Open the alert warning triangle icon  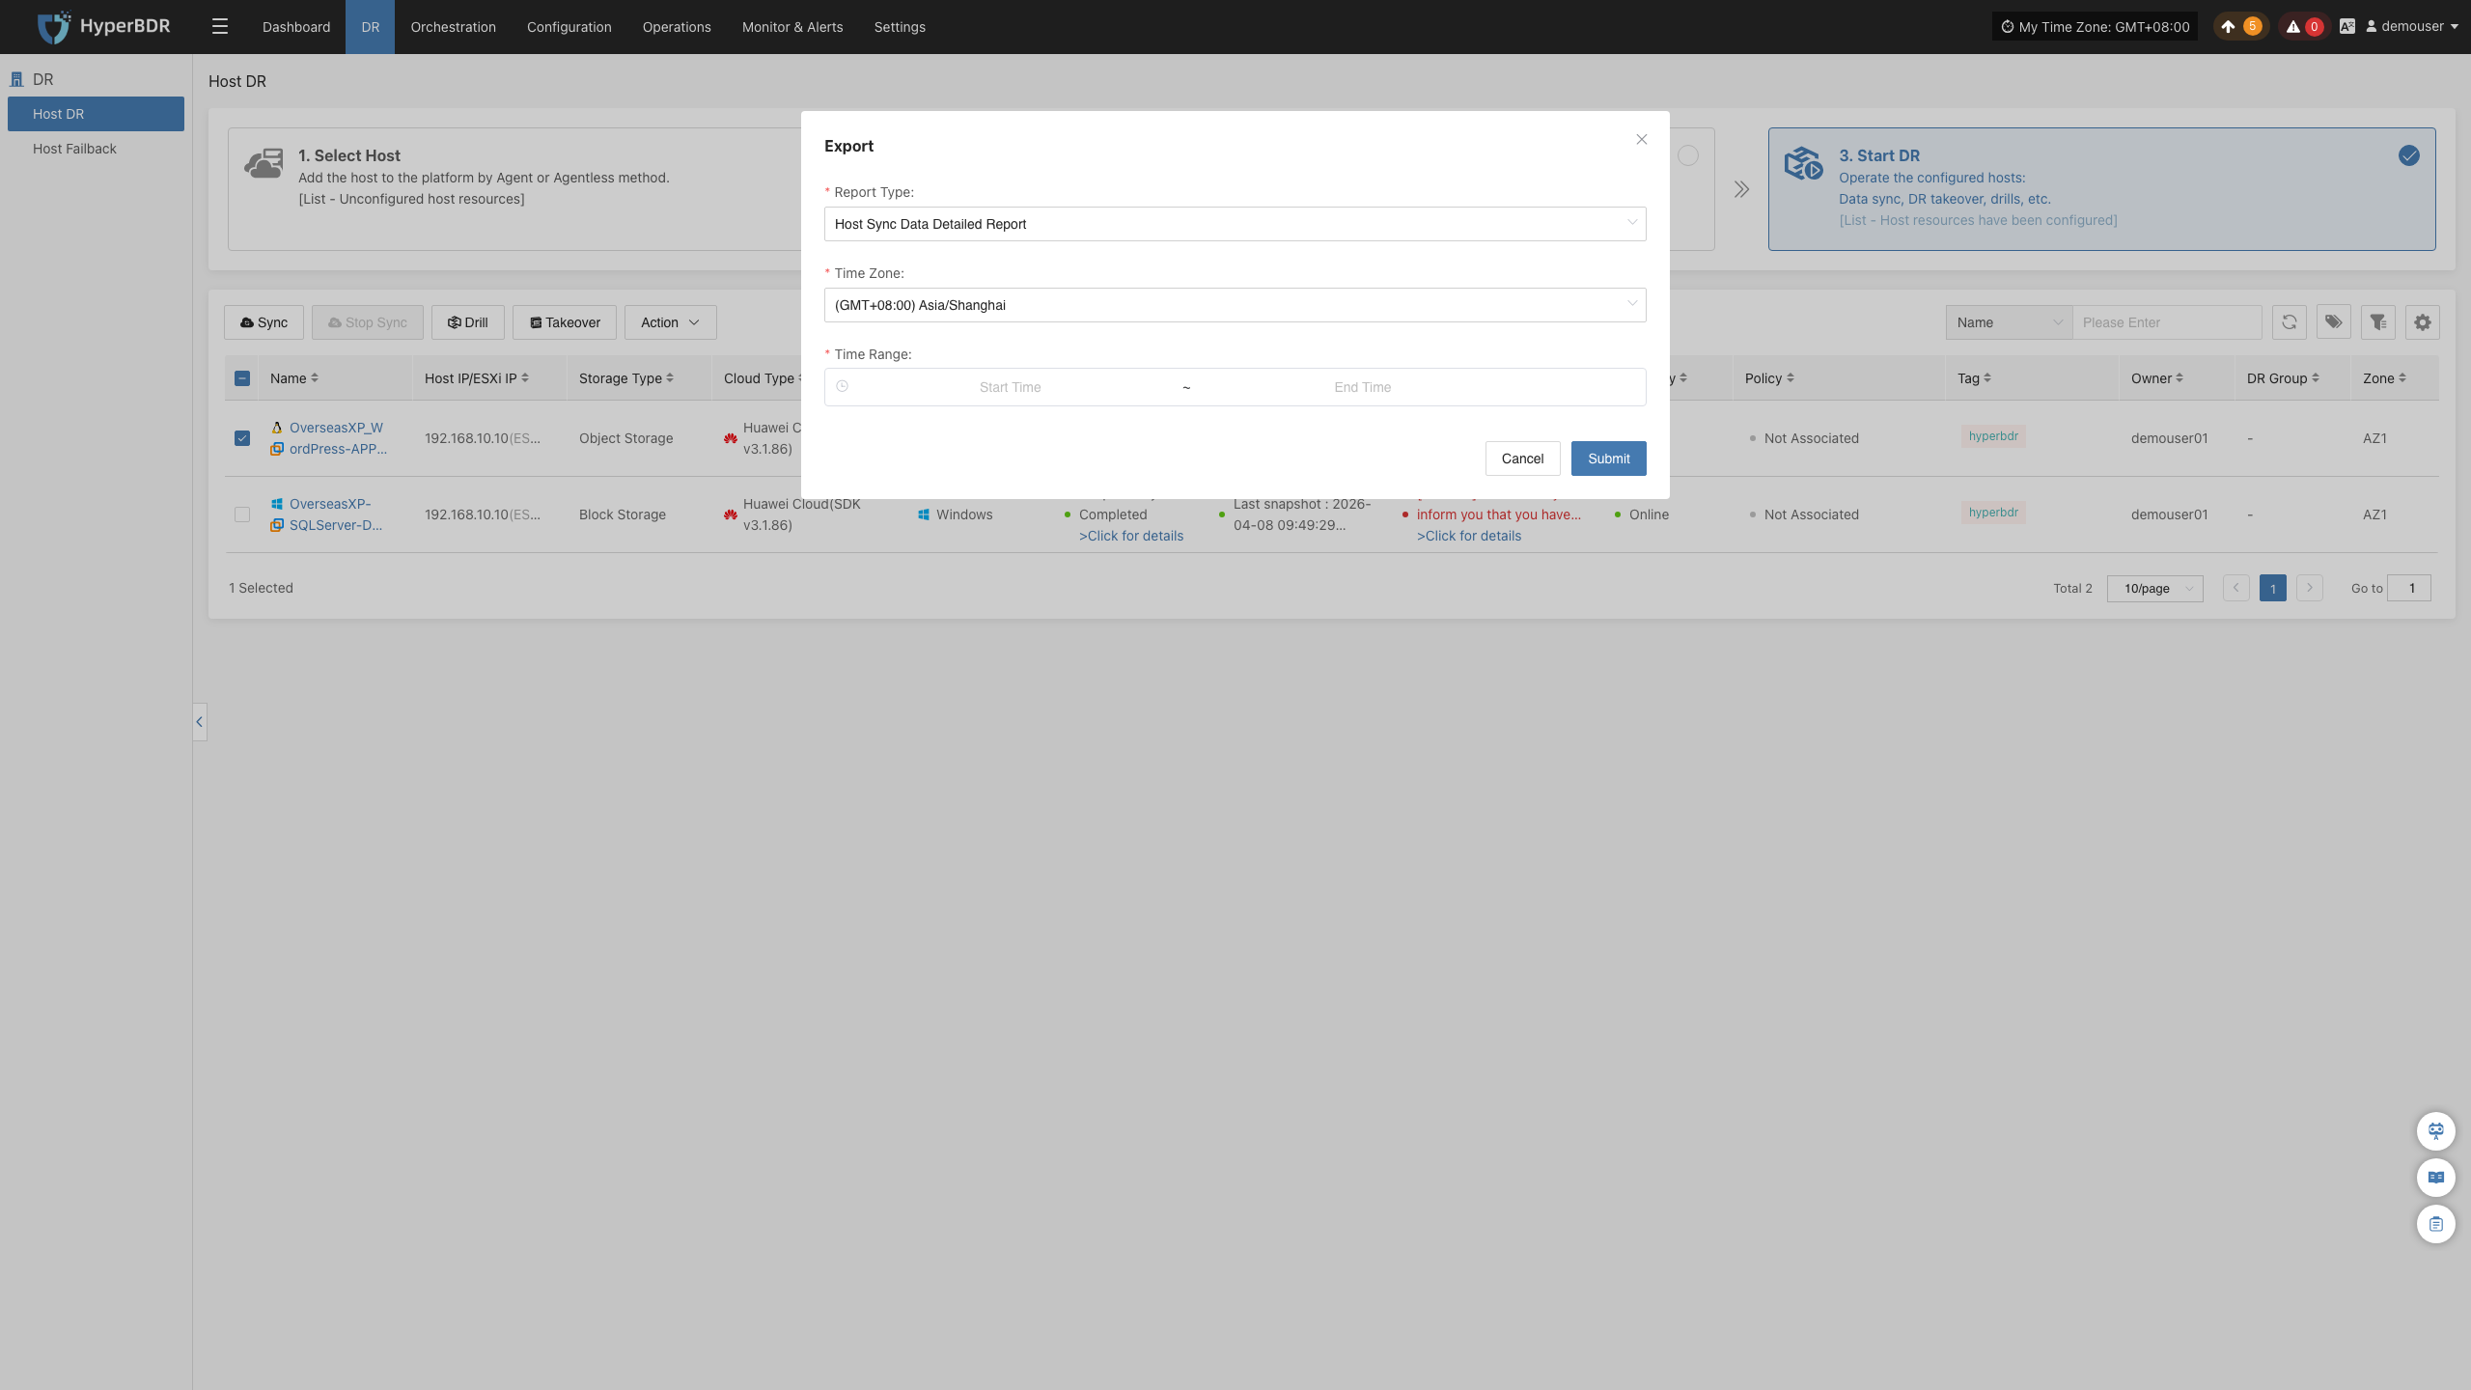tap(2293, 27)
